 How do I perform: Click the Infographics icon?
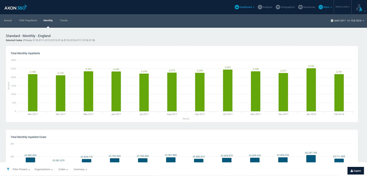(278, 7)
